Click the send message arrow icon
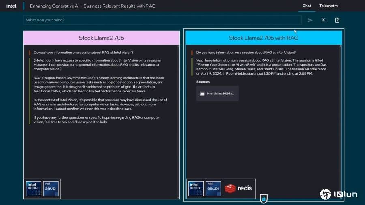This screenshot has height=205, width=365. [310, 20]
